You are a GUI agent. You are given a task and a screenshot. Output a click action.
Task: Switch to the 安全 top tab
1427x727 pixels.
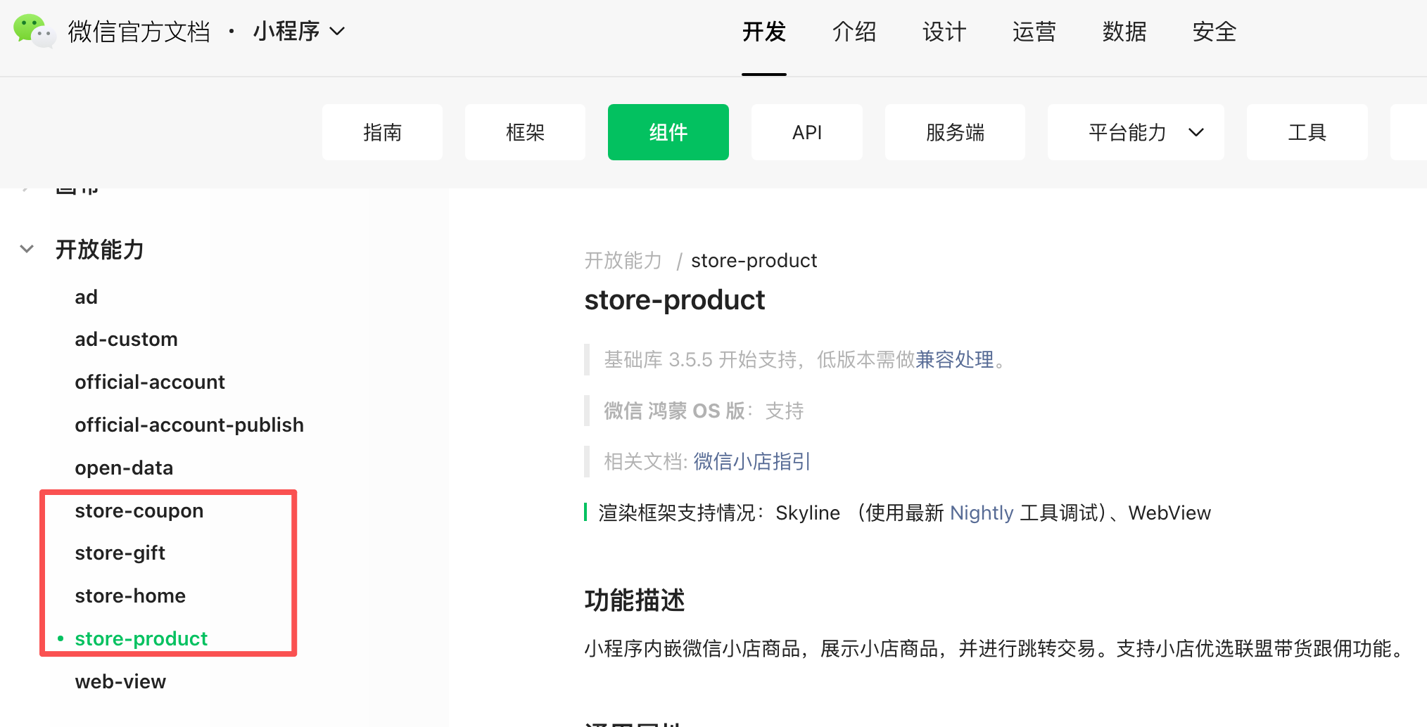click(1214, 32)
